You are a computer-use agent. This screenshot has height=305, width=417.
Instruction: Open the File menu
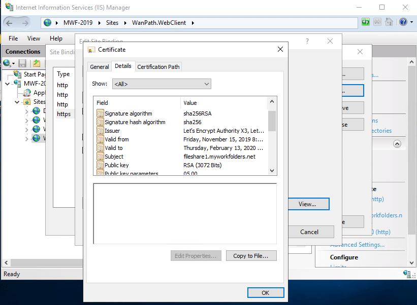(13, 39)
